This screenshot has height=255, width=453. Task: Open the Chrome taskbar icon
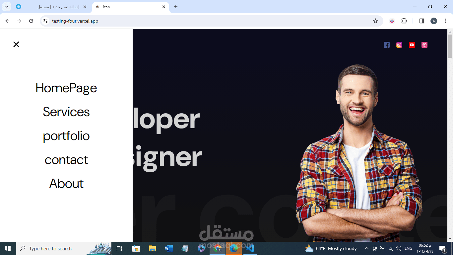[x=218, y=248]
